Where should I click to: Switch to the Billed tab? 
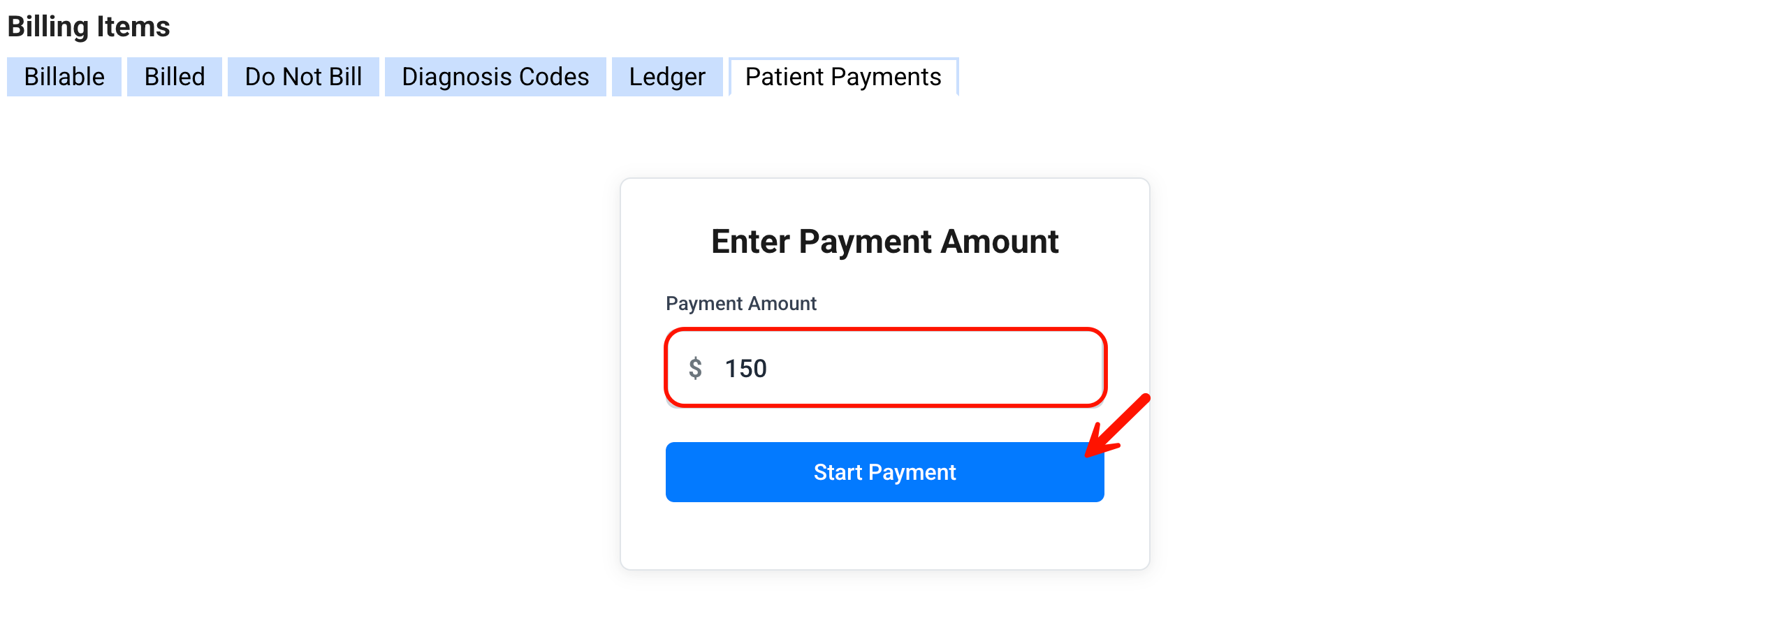(x=175, y=77)
